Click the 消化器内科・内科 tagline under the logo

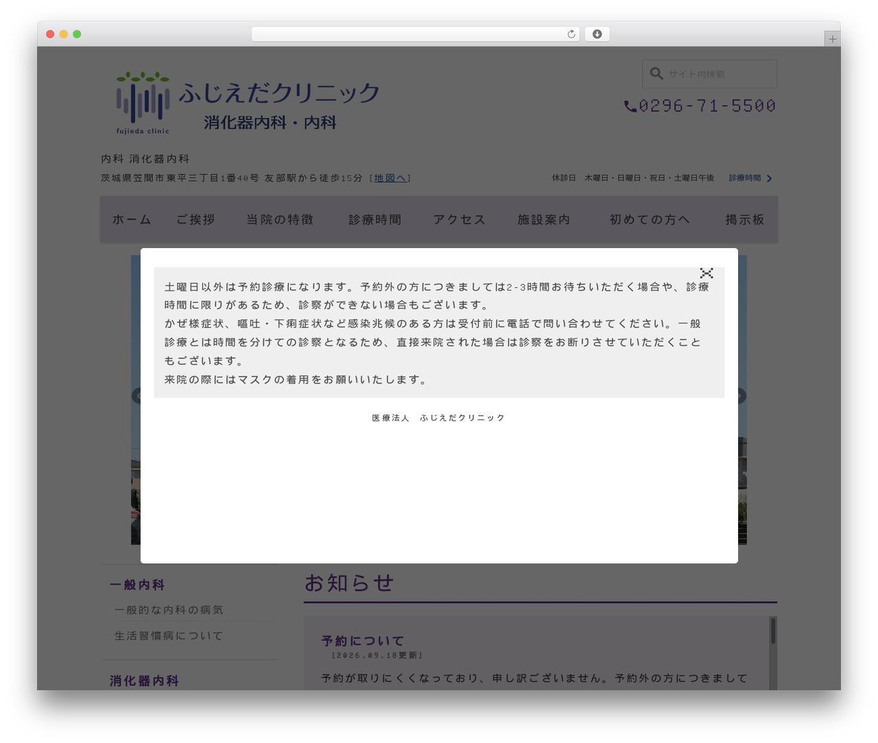(x=270, y=123)
